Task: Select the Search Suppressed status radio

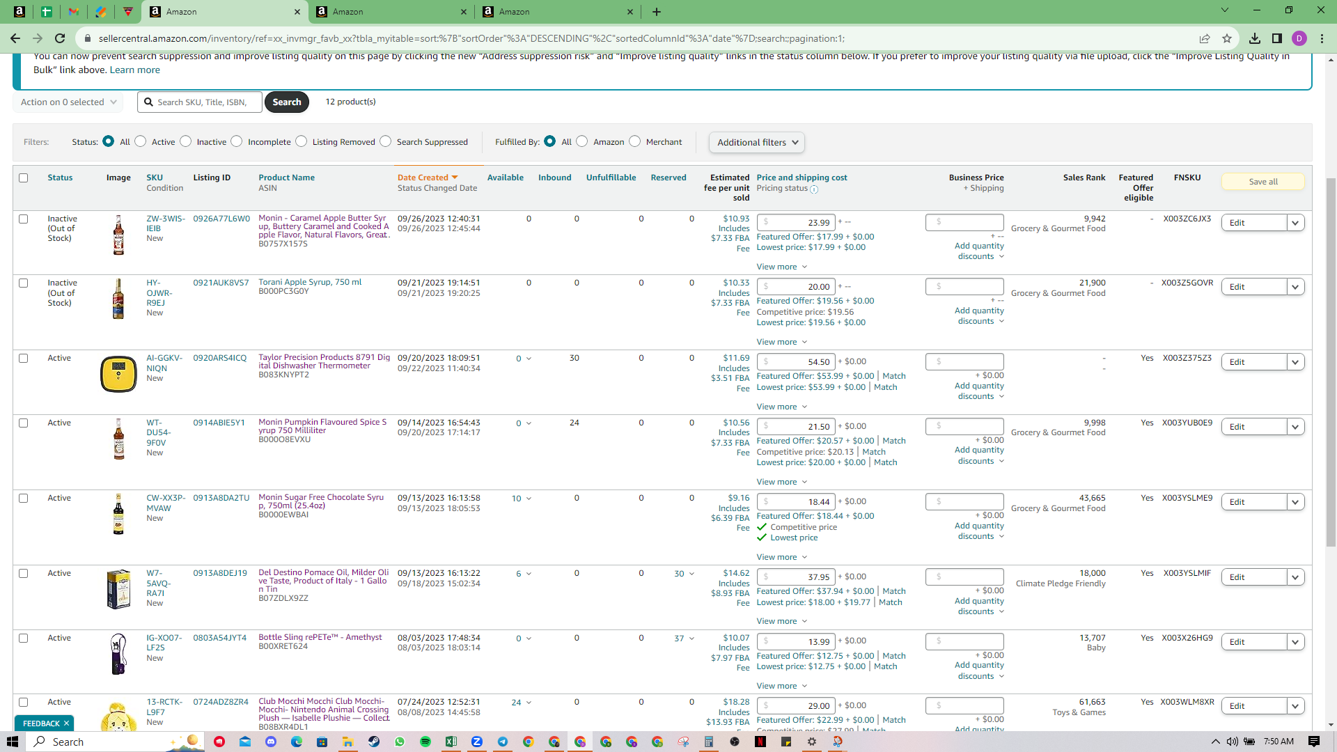Action: (x=386, y=141)
